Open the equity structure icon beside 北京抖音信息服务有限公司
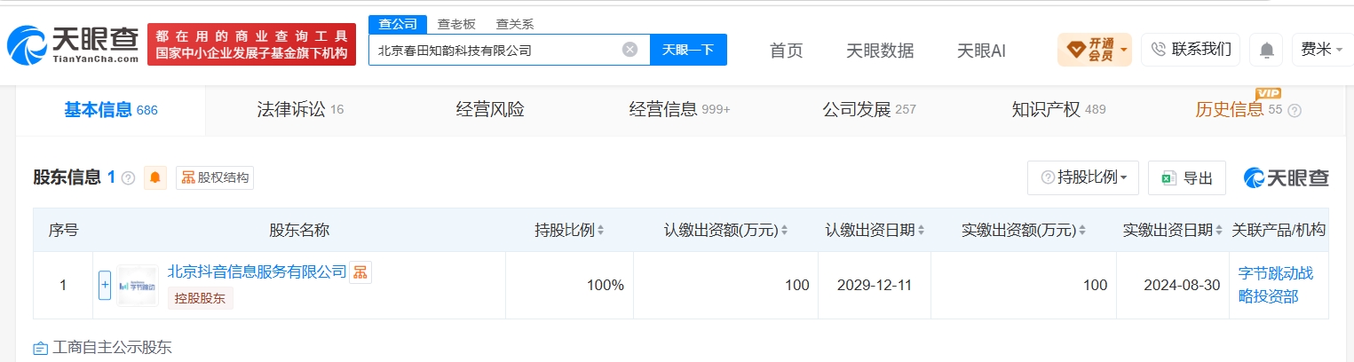 (360, 272)
